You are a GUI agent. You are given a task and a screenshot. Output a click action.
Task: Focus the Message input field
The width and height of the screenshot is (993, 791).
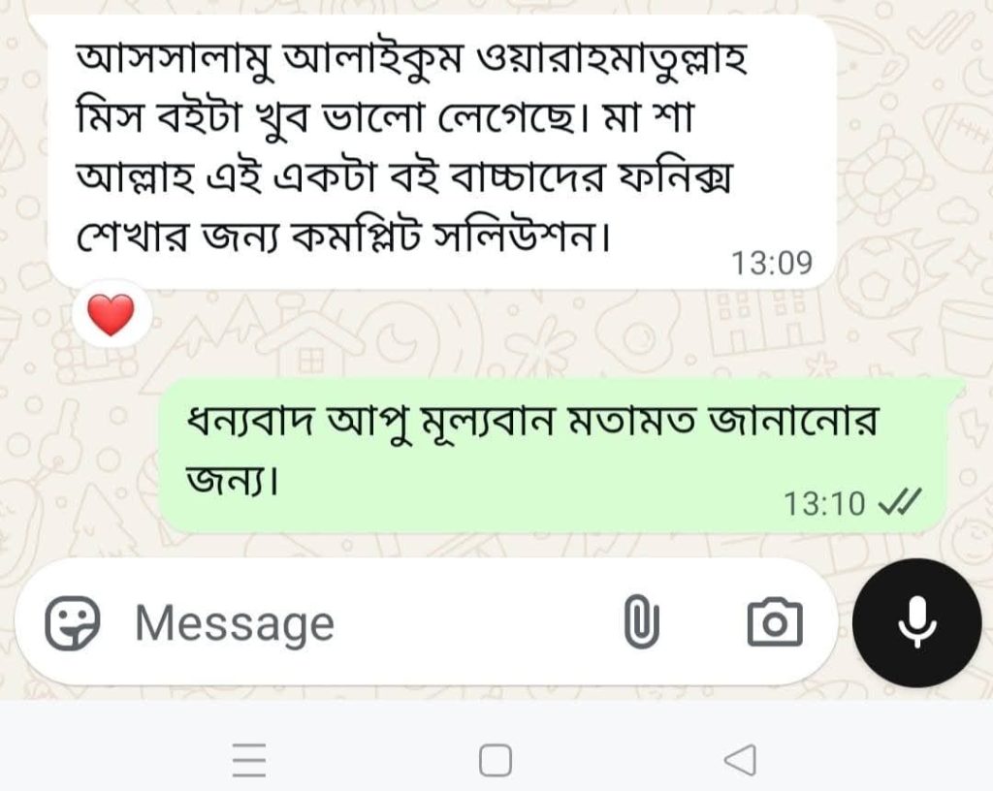373,622
